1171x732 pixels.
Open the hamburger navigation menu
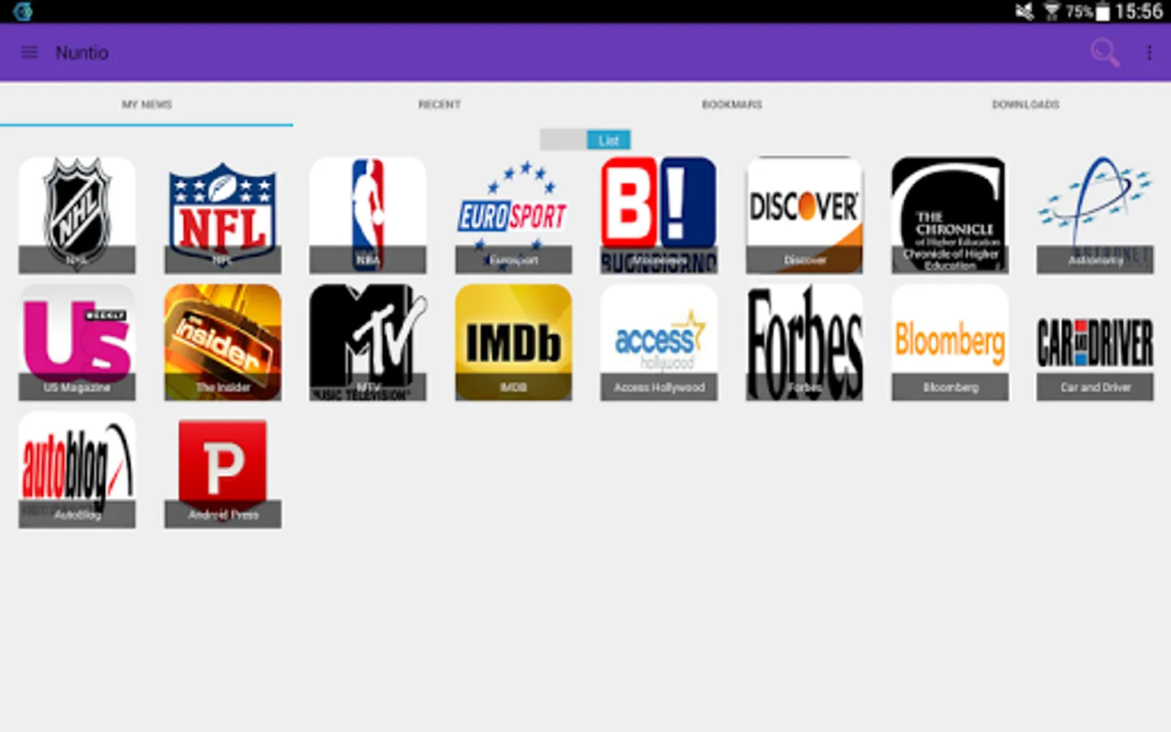(x=29, y=53)
